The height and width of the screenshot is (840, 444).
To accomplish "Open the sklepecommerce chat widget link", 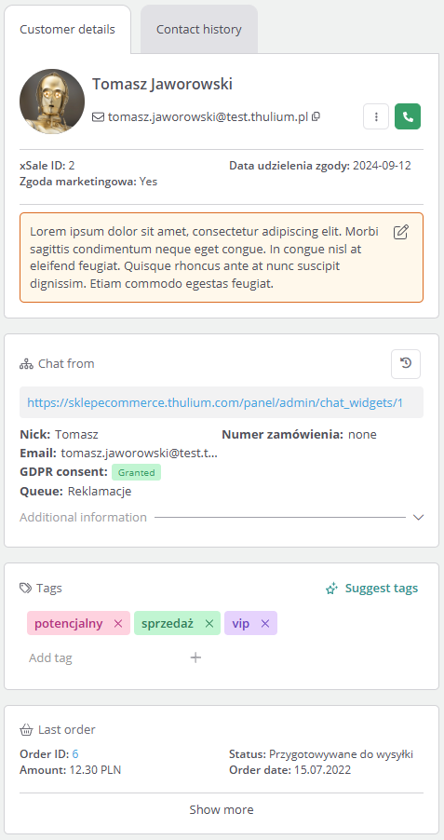I will click(x=215, y=402).
